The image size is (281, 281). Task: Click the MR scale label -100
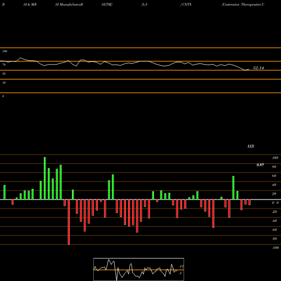pos(275,248)
